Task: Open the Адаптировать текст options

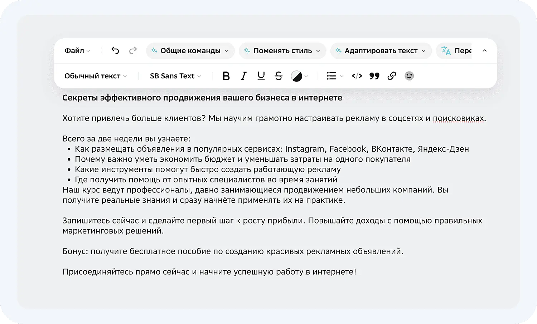Action: (x=381, y=51)
